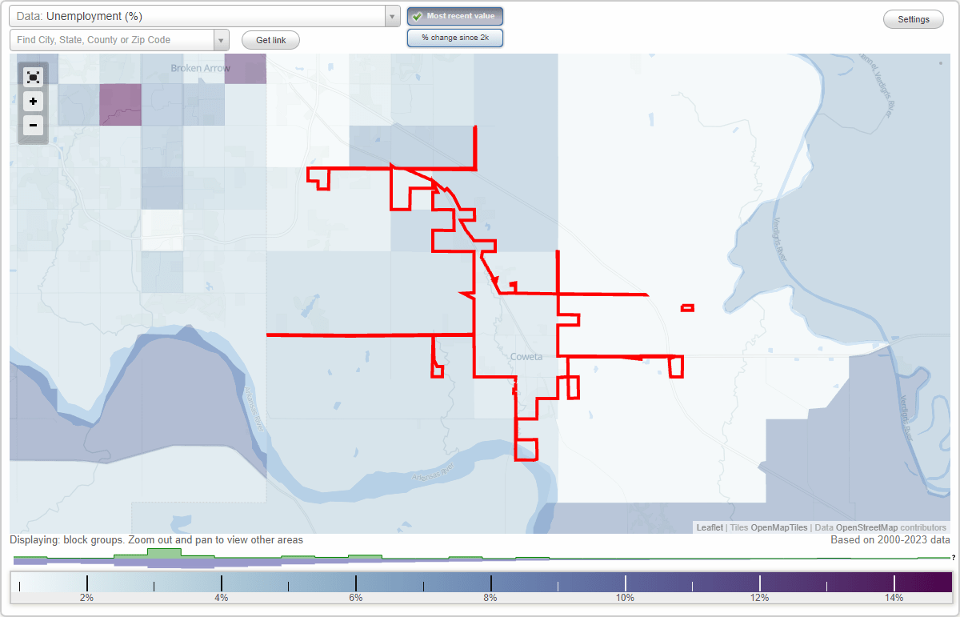Click the 'Displaying: block groups' status text
Viewport: 960px width, 617px height.
[157, 540]
